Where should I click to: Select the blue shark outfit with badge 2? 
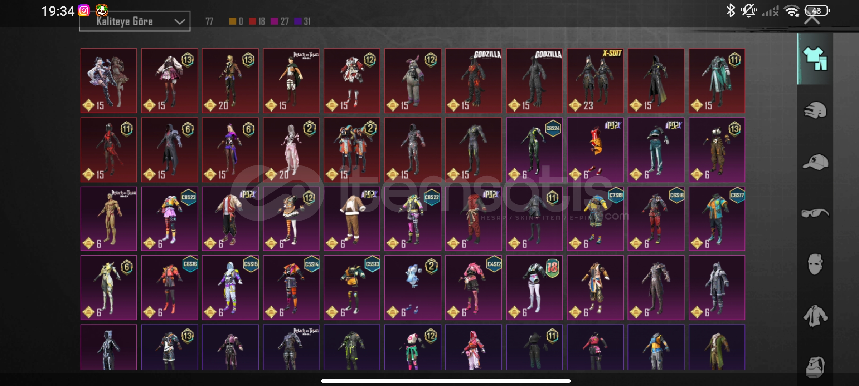coord(413,288)
